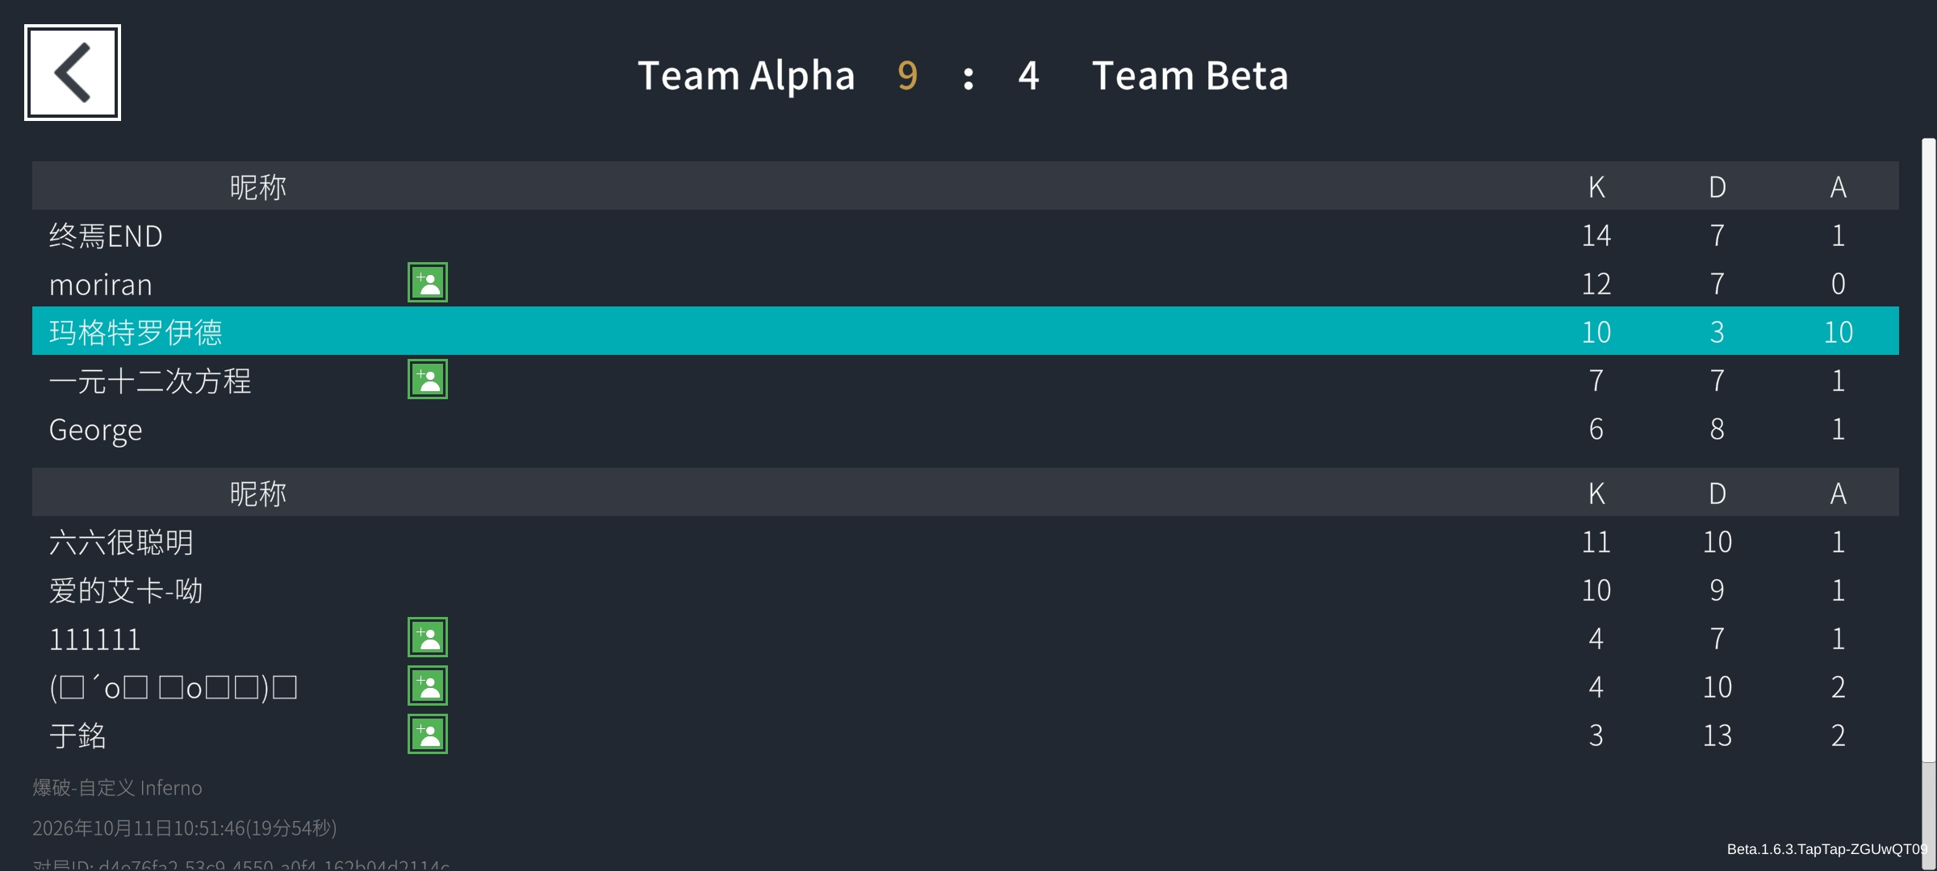Select player 爱的艾卡-呦

coord(965,589)
